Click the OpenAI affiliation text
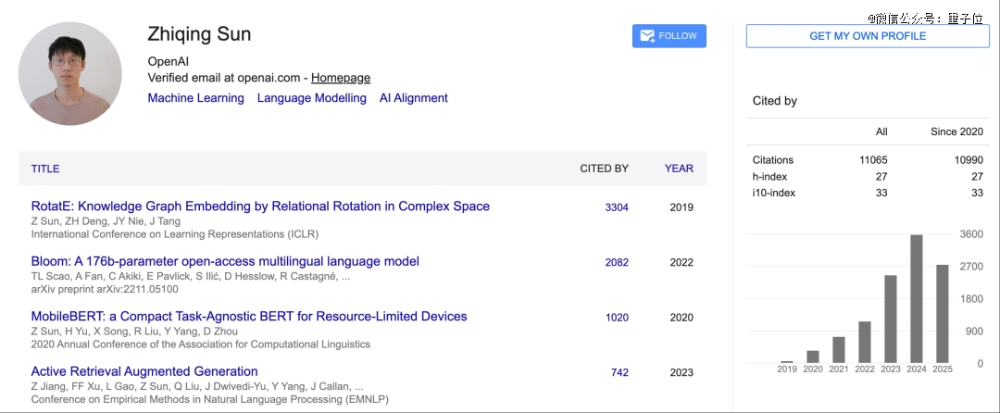Viewport: 1000px width, 413px height. click(x=169, y=62)
